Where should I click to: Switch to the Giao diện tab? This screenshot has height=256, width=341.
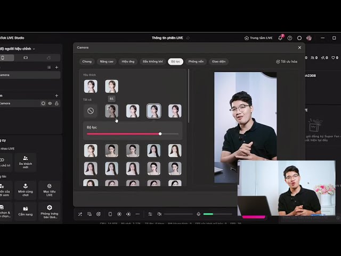(218, 62)
